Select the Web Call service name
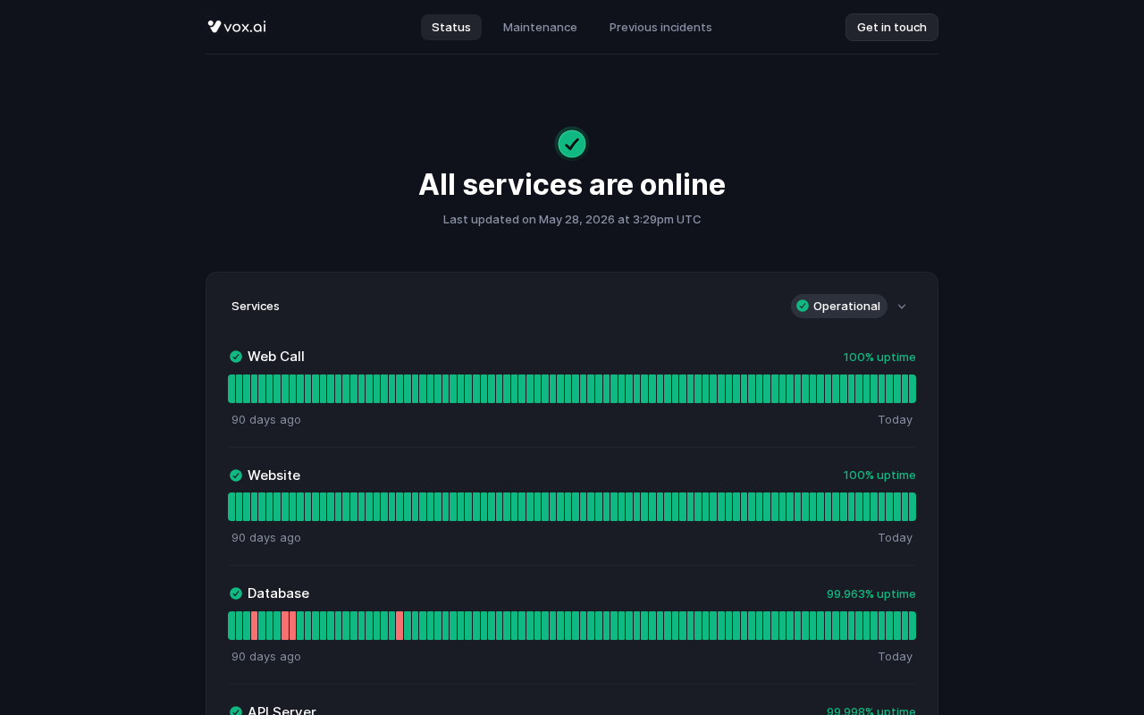The image size is (1144, 715). click(276, 357)
